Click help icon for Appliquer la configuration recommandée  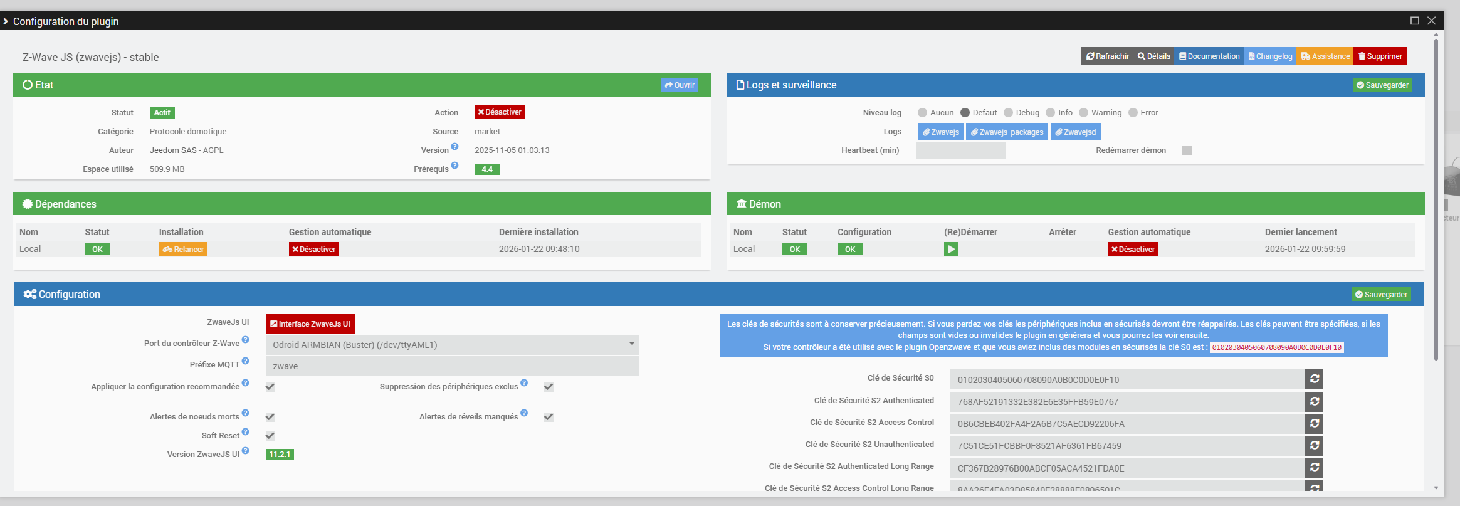pos(246,383)
